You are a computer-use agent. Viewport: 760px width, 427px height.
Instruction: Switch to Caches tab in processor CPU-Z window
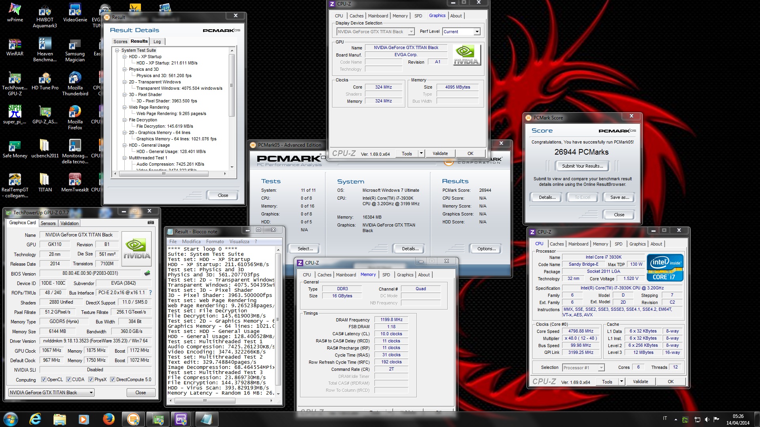[557, 244]
